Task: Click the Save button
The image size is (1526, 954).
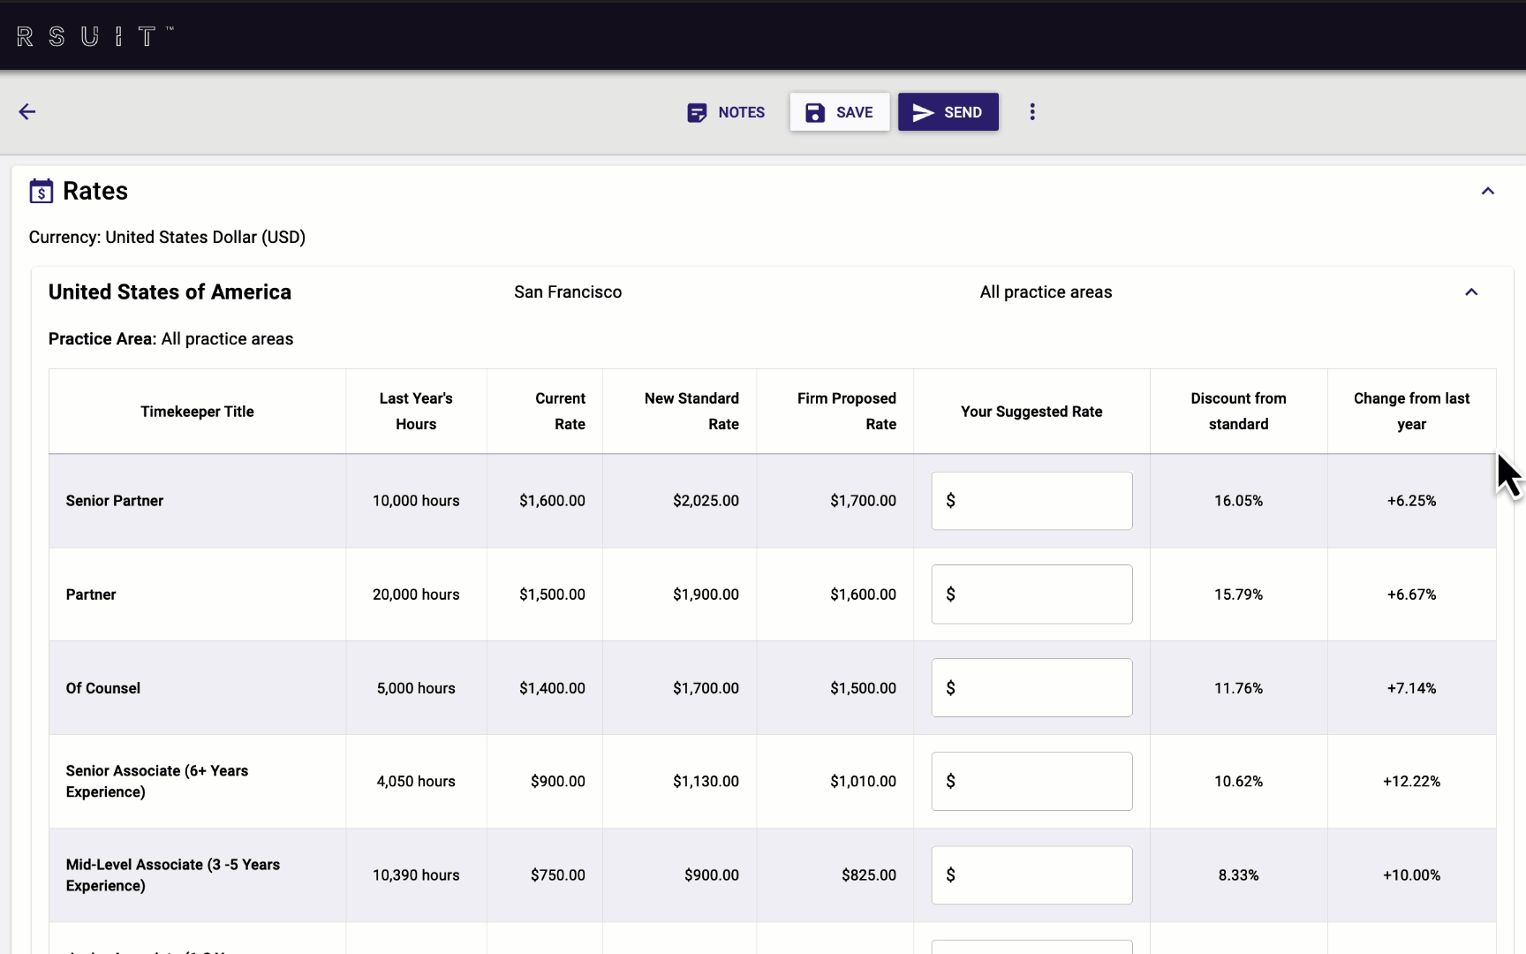Action: [840, 112]
